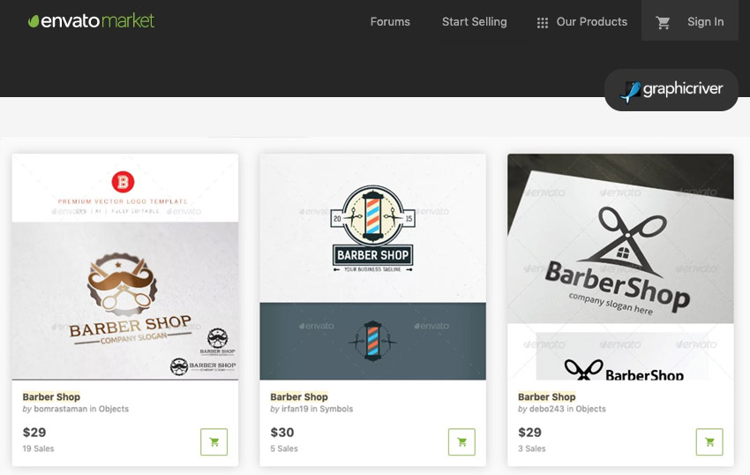Viewport: 750px width, 475px height.
Task: Click the Envato Market logo
Action: [x=91, y=21]
